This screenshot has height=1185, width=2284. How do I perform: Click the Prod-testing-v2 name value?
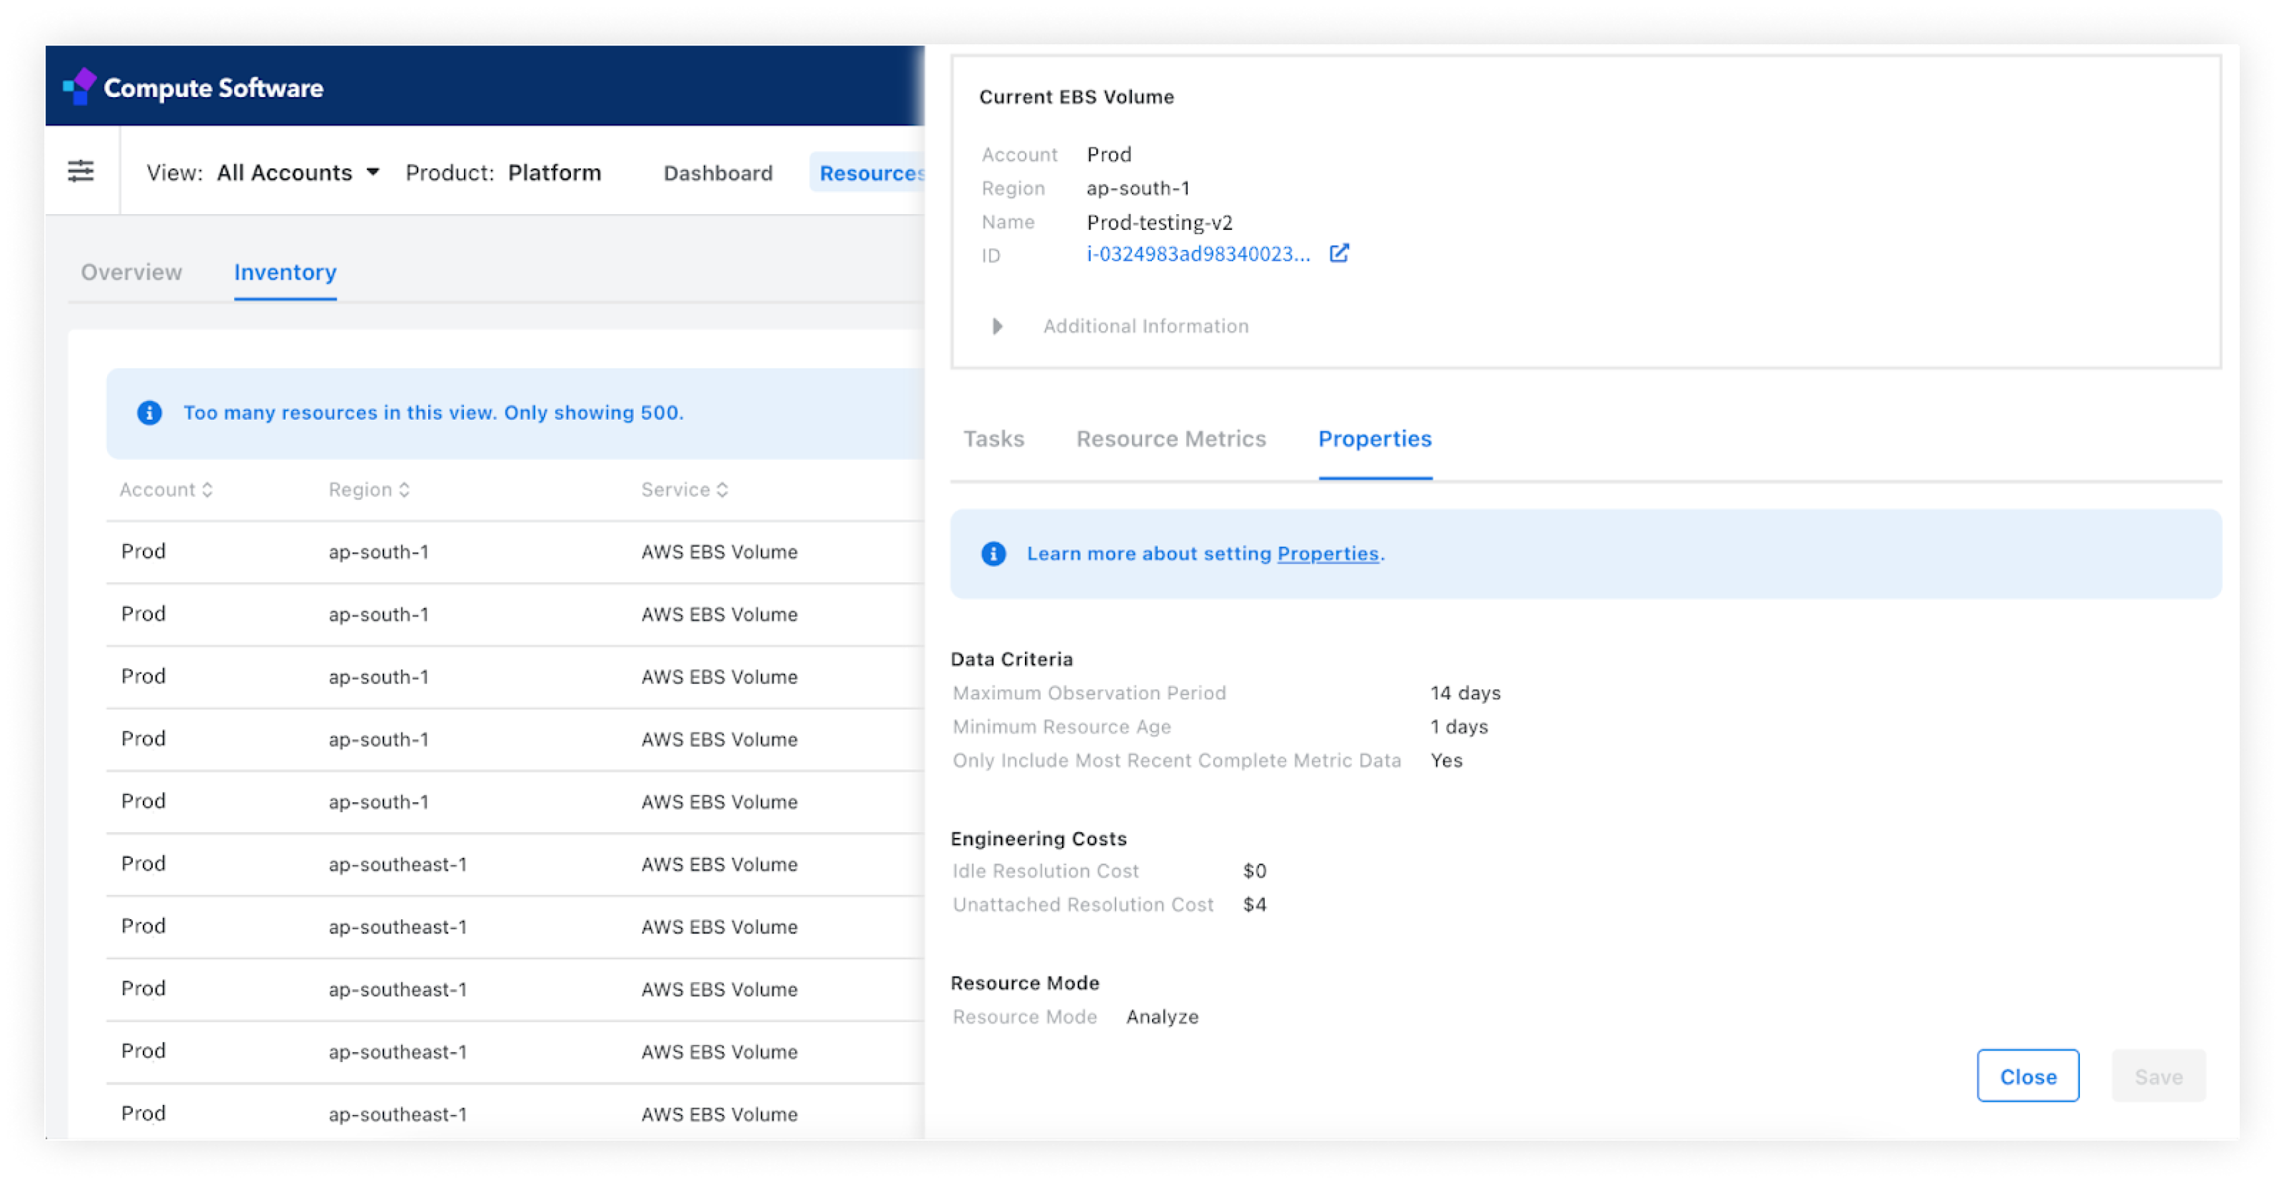pos(1159,222)
